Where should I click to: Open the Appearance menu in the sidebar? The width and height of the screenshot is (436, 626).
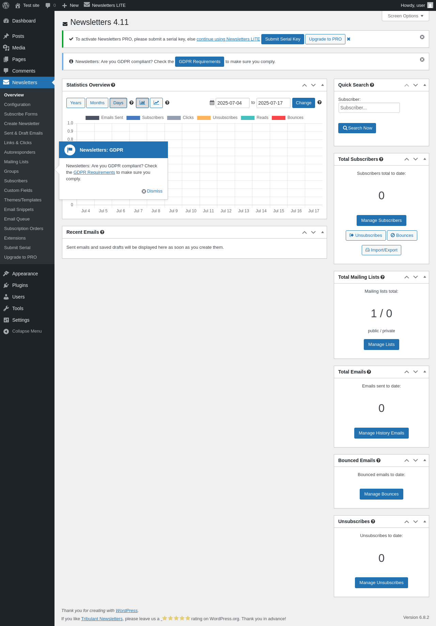[x=27, y=274]
